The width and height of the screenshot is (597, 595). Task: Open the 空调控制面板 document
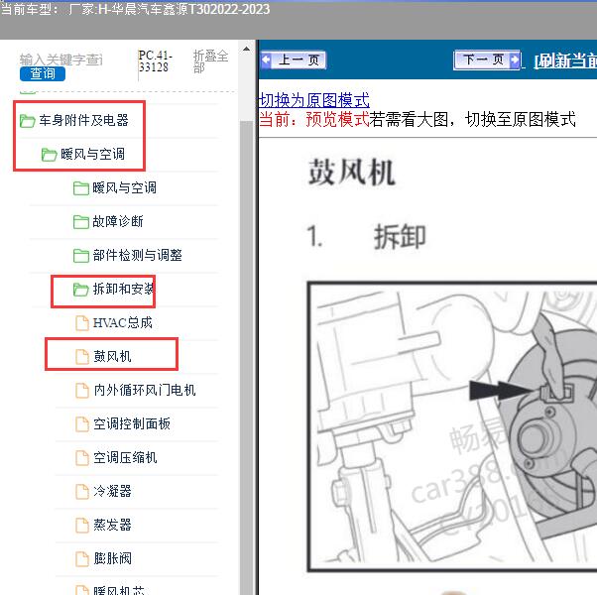tap(132, 423)
